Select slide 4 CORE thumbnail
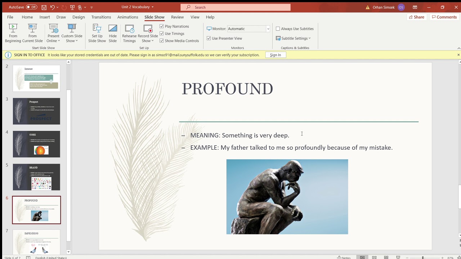Viewport: 461px width, 259px height. [36, 144]
